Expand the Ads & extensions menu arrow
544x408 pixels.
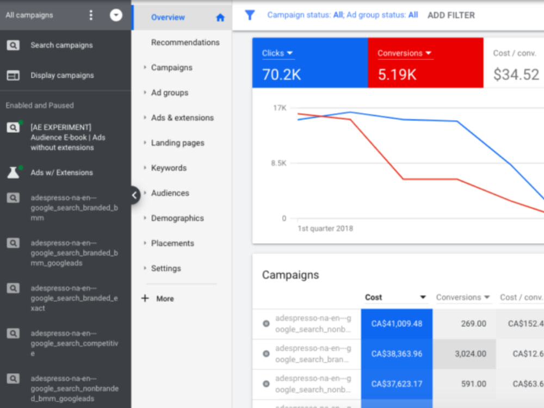tap(145, 118)
